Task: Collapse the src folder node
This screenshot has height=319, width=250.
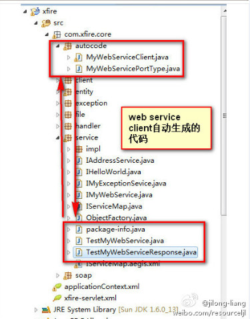Action: (x=36, y=23)
